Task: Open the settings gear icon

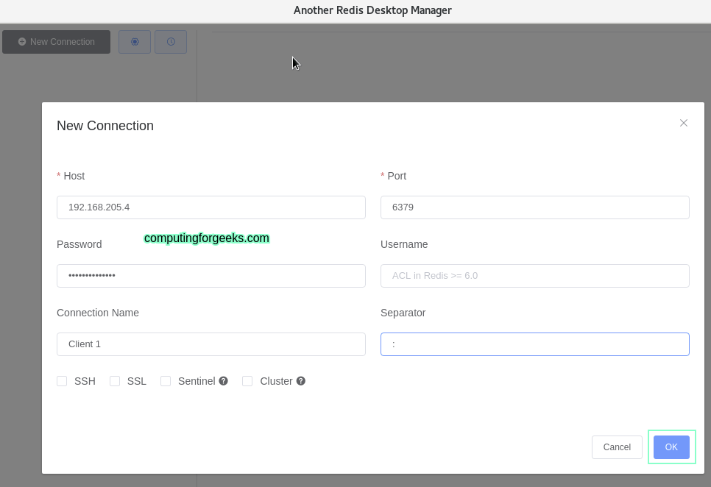Action: pyautogui.click(x=135, y=42)
